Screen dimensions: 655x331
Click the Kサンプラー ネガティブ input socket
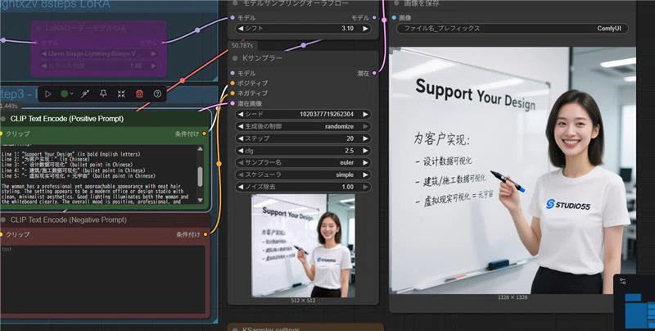(233, 93)
